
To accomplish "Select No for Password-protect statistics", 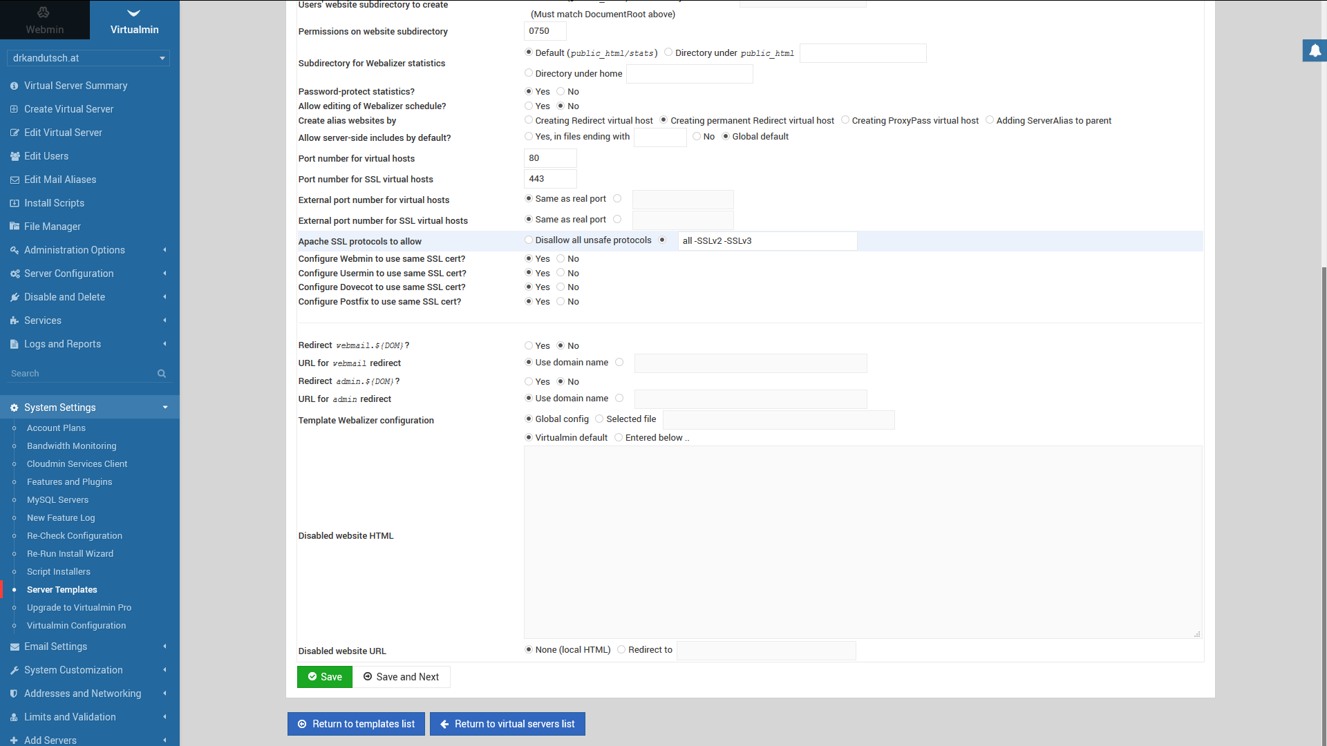I will 561,91.
